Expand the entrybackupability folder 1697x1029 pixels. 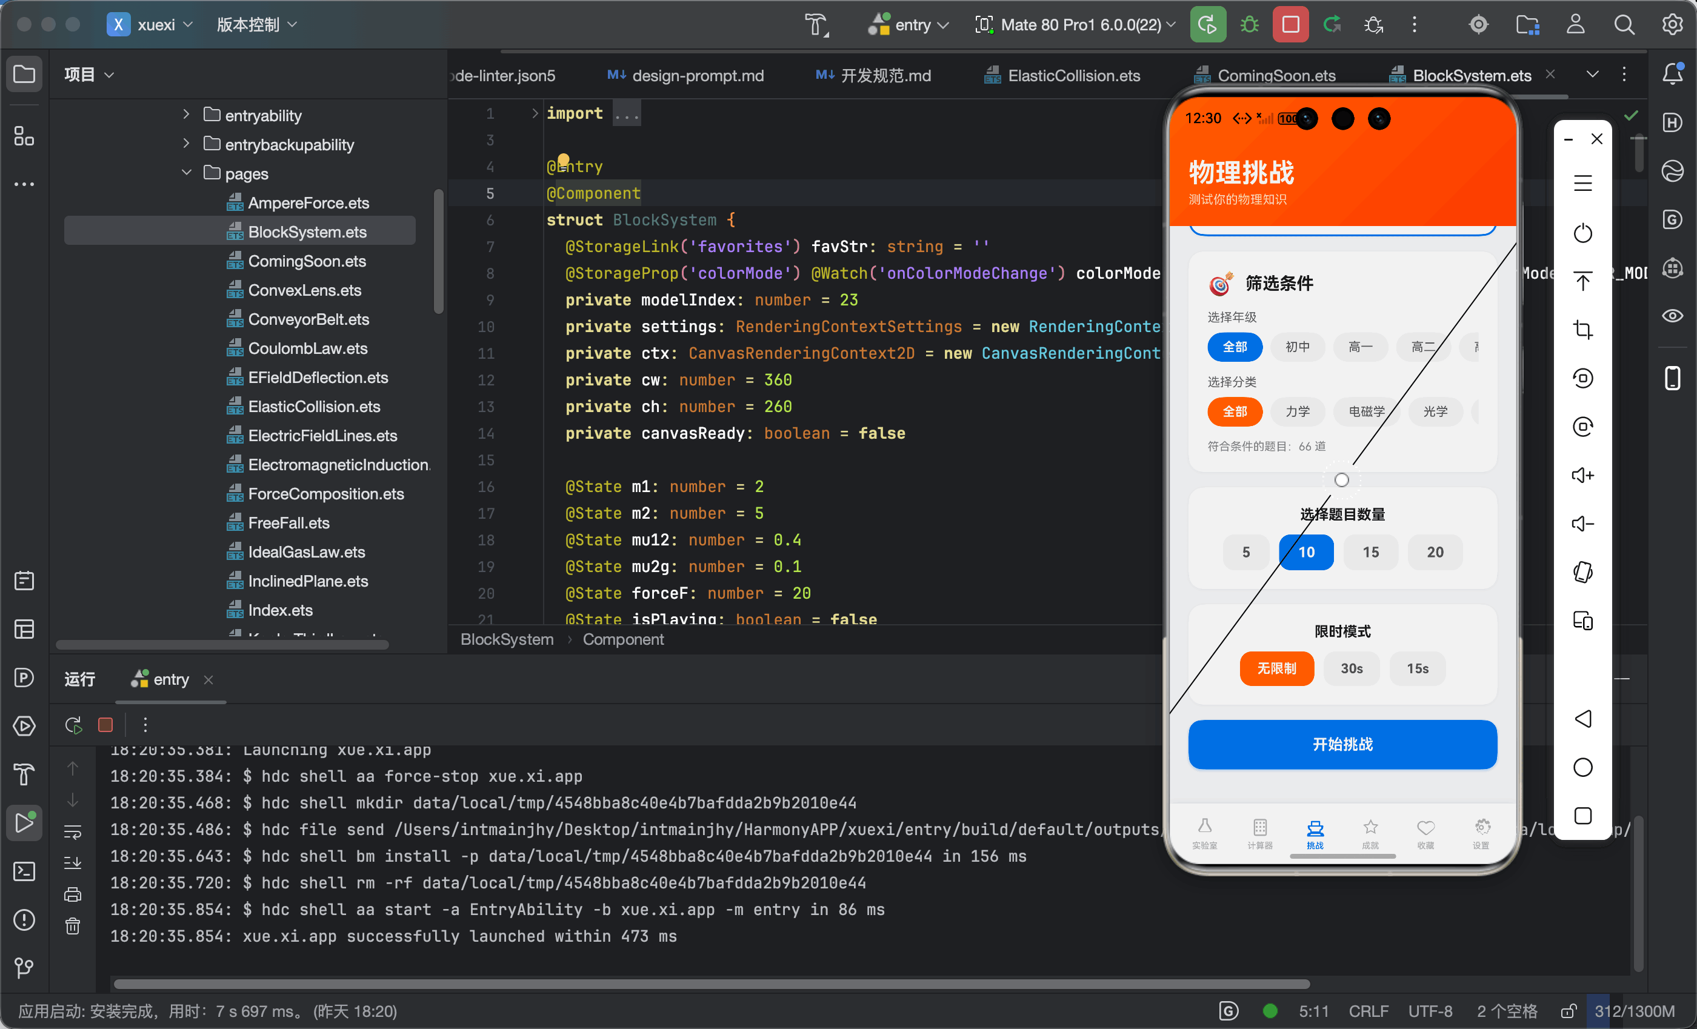point(186,143)
